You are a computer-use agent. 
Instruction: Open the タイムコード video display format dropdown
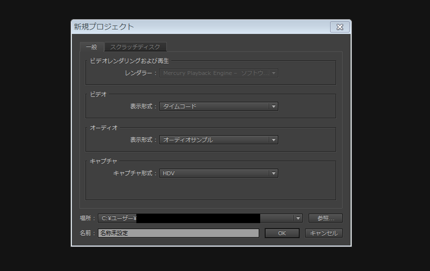click(219, 106)
